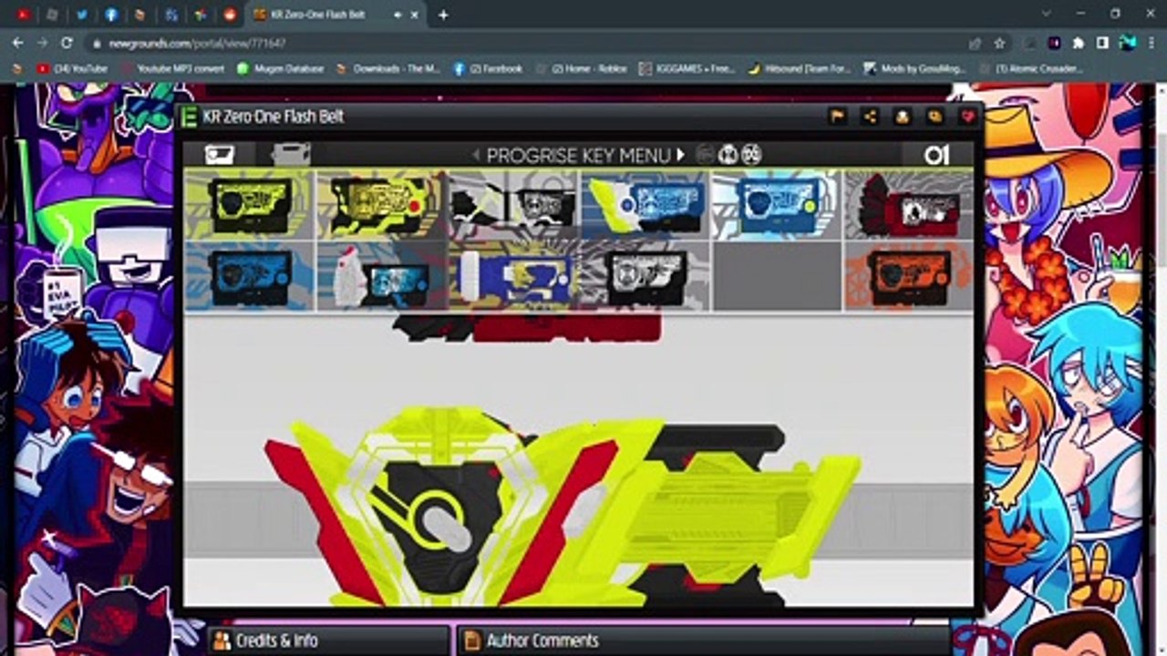This screenshot has height=656, width=1167.
Task: Switch to the pinned Twitter tab
Action: (x=82, y=15)
